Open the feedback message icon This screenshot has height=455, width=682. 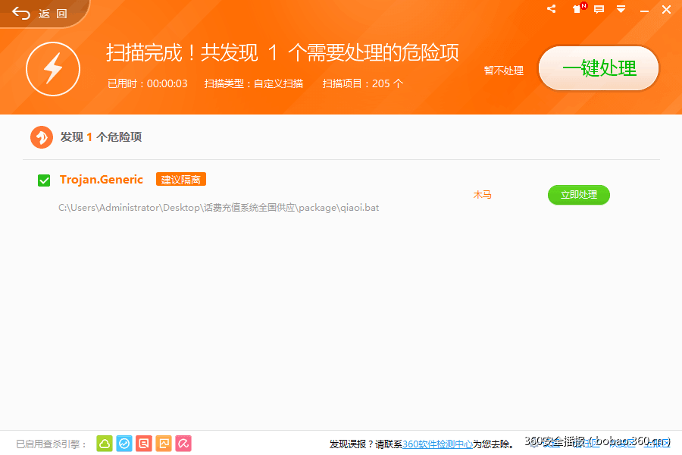[599, 10]
